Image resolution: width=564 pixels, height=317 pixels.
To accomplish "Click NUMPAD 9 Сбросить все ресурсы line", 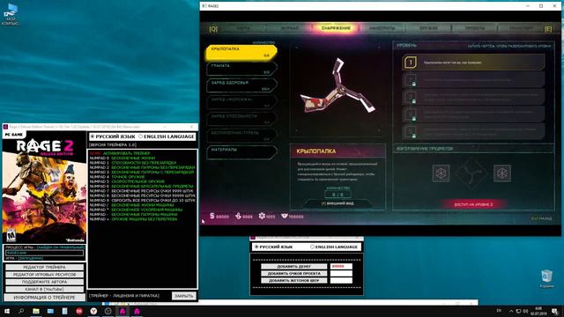I will [x=143, y=200].
